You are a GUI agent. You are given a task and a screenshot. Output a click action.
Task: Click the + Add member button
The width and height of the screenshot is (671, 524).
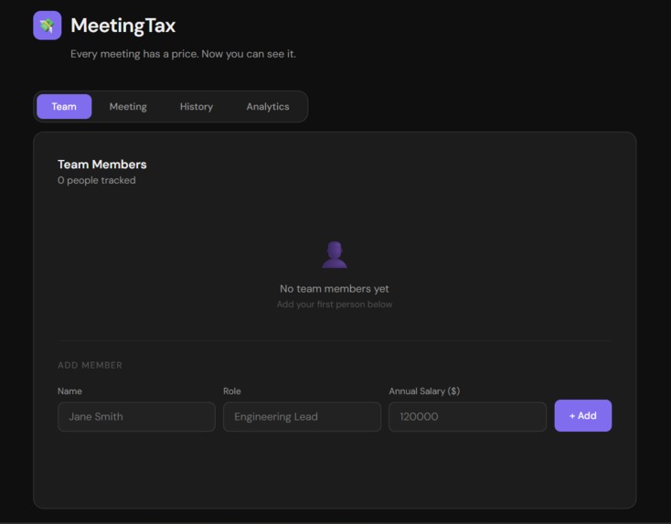[x=583, y=416]
